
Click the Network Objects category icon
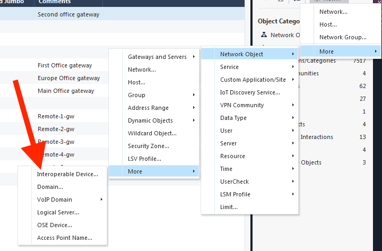[264, 35]
